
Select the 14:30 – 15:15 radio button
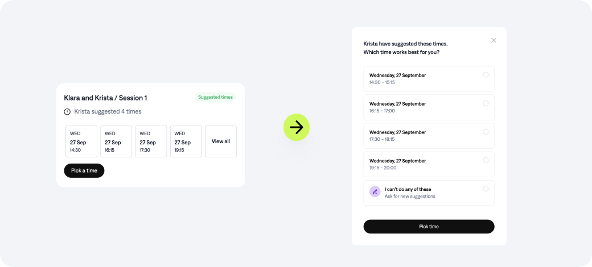[x=486, y=75]
